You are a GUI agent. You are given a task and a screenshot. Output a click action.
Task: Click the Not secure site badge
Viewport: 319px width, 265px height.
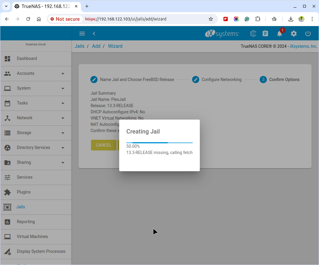[x=65, y=19]
